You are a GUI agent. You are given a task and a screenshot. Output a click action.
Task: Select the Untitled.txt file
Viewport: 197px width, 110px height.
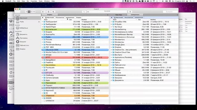point(75,101)
